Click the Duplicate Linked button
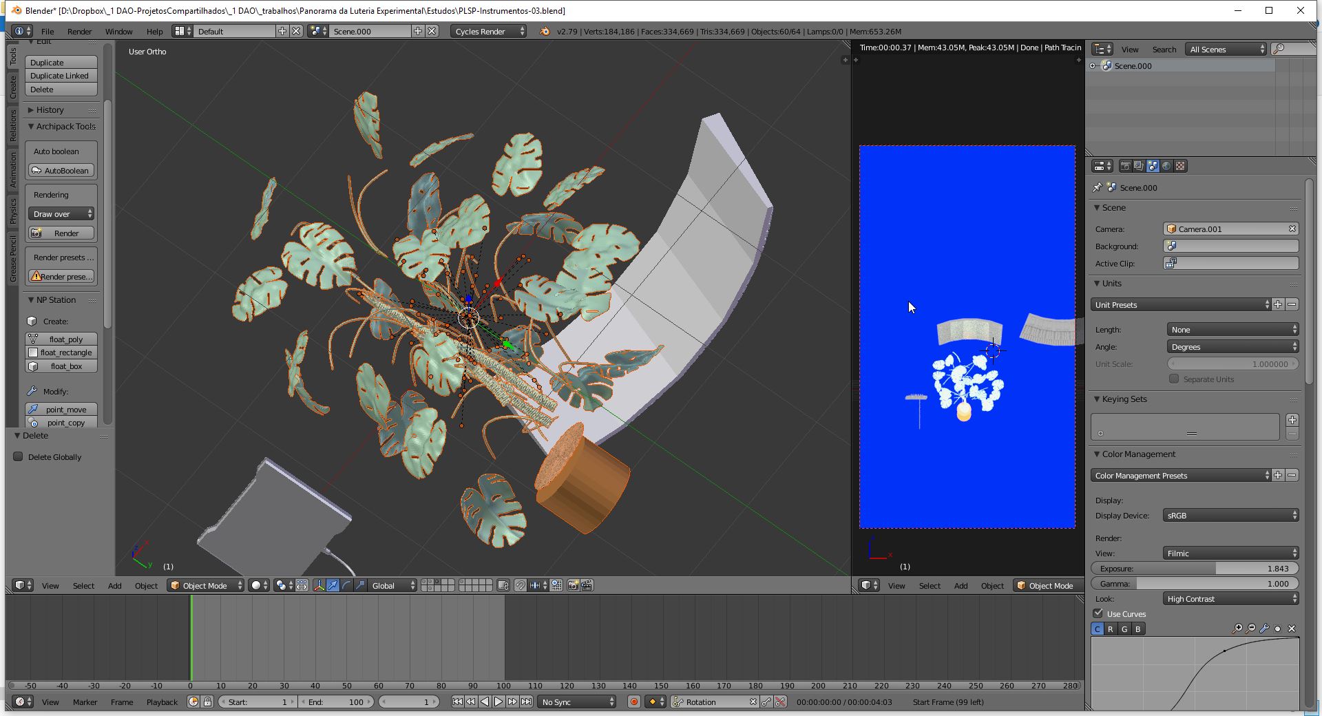This screenshot has height=716, width=1322. (61, 76)
